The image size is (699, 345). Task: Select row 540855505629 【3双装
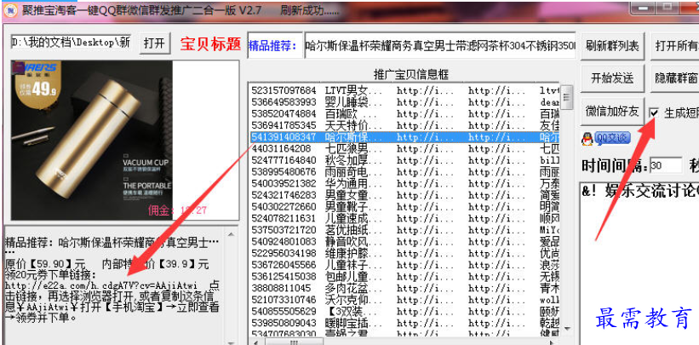point(404,311)
